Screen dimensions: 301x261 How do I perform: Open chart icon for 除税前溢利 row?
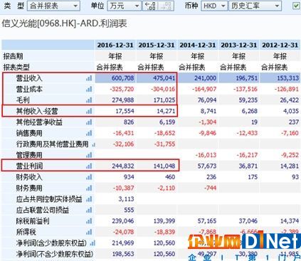(x=89, y=221)
